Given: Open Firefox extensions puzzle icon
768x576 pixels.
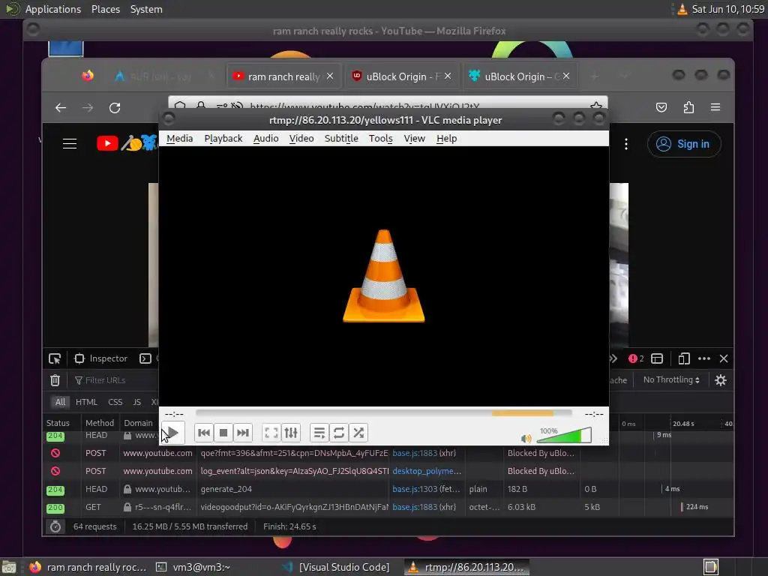Looking at the screenshot, I should pos(688,107).
